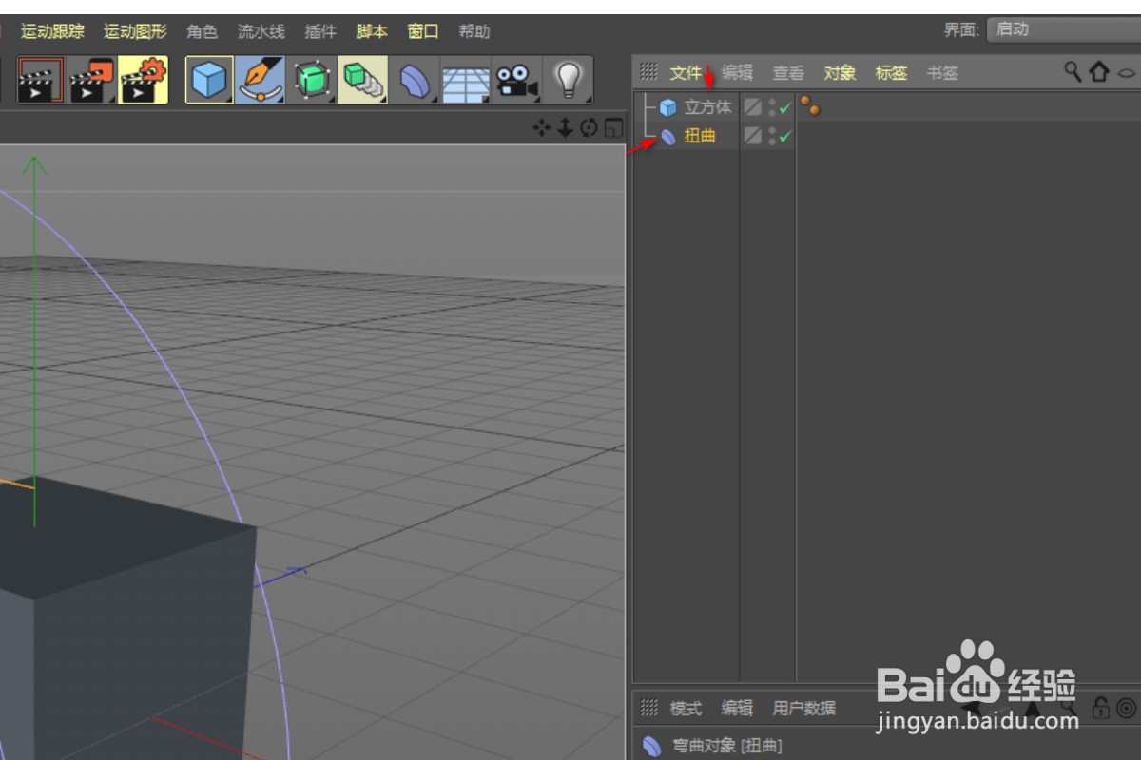Image resolution: width=1141 pixels, height=760 pixels.
Task: Toggle visibility dots for 立方体
Action: (x=772, y=108)
